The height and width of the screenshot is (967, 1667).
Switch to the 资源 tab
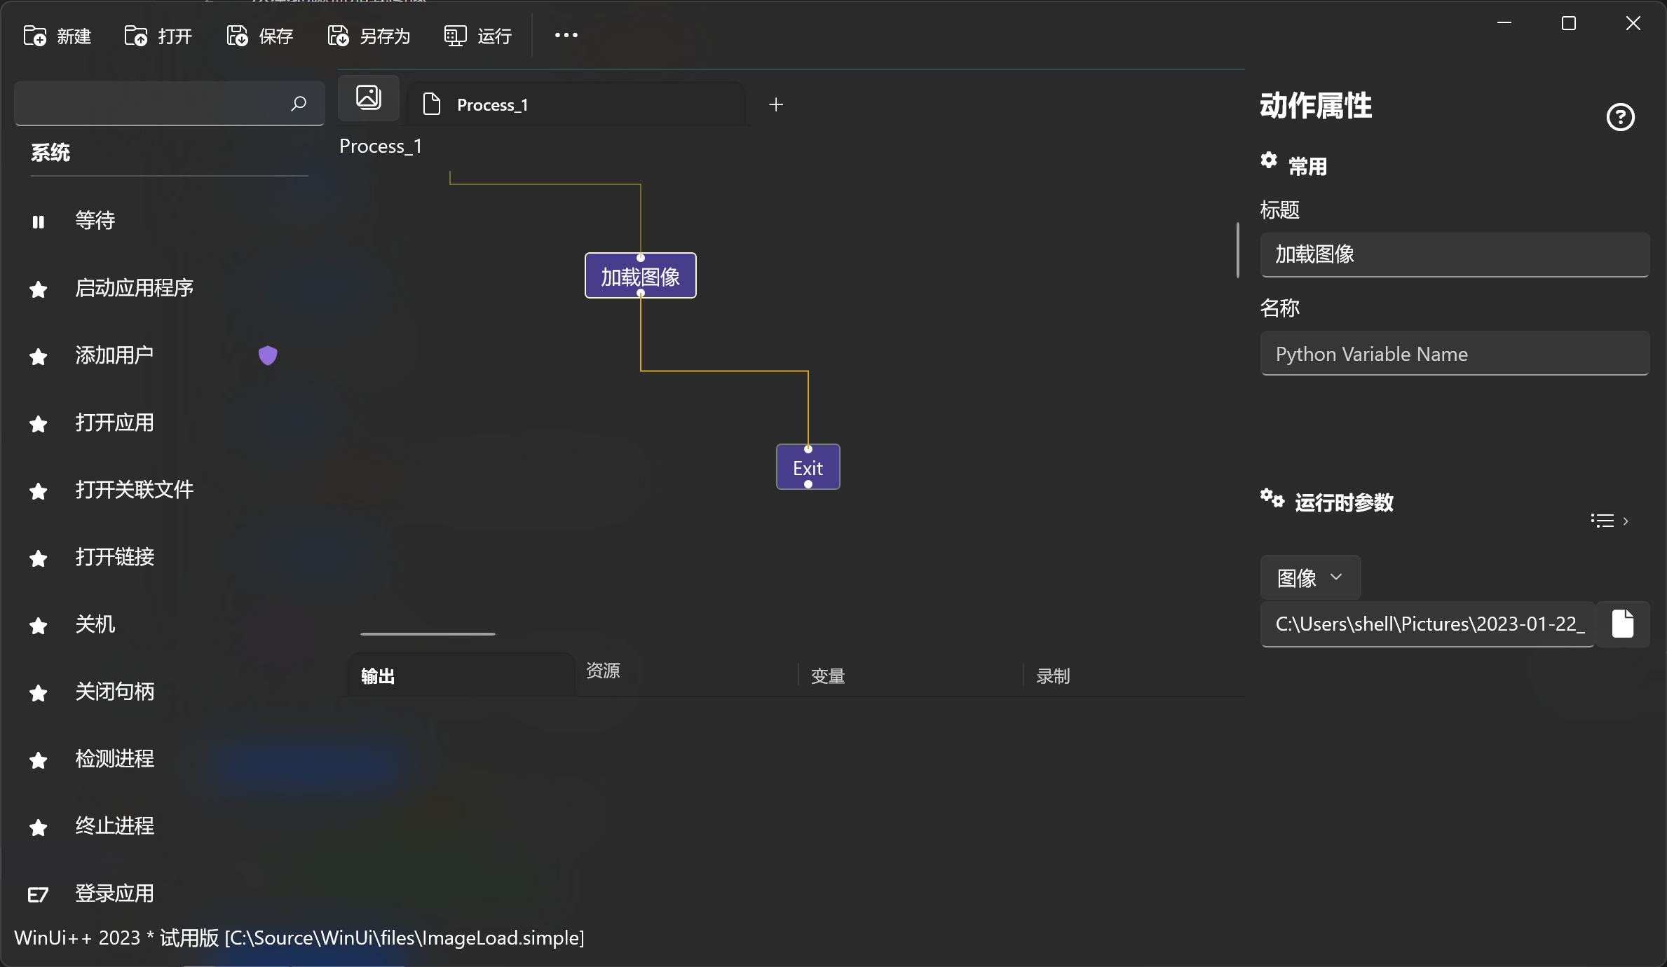(603, 671)
